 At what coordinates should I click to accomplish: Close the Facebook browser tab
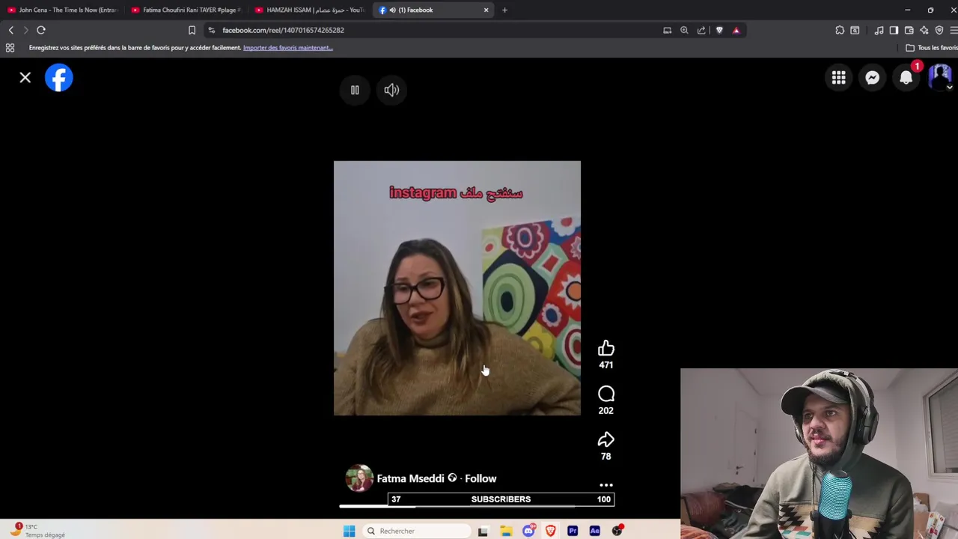coord(486,10)
